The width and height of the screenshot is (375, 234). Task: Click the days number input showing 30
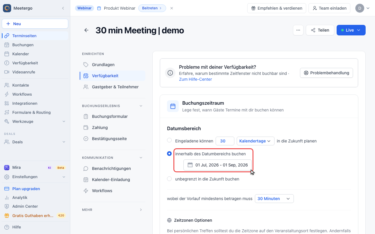coord(225,141)
